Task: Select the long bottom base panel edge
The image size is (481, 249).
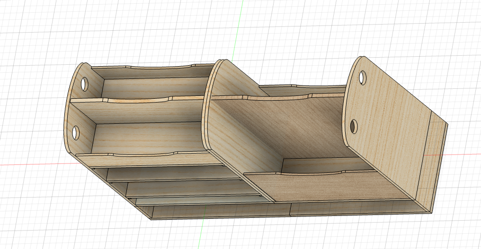Action: pyautogui.click(x=284, y=213)
